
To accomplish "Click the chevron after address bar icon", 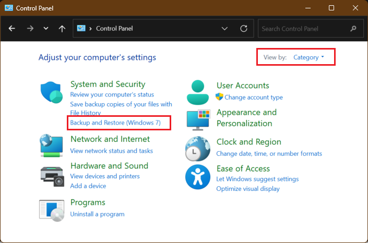I will (x=90, y=29).
